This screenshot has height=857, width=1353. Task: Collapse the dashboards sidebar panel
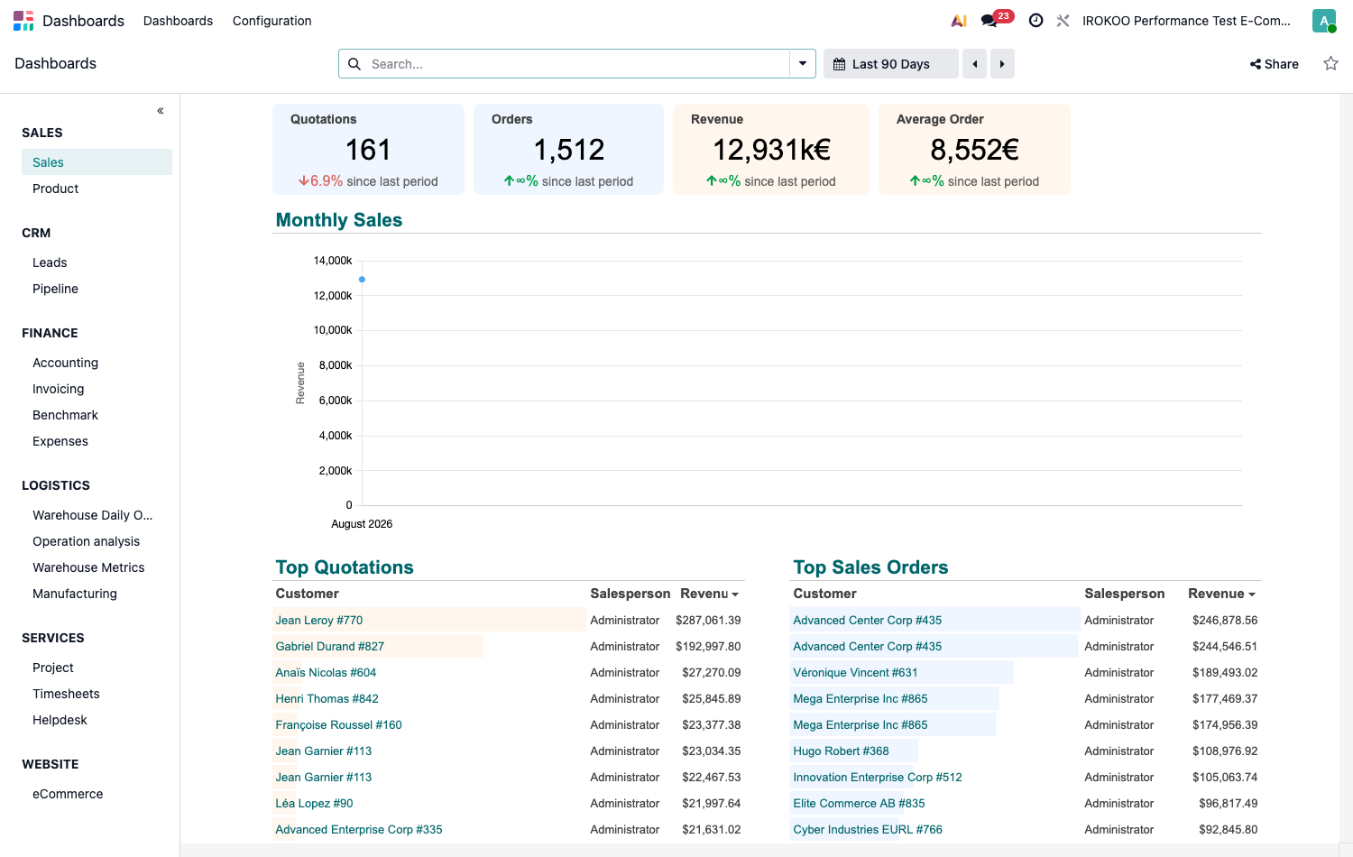(161, 111)
